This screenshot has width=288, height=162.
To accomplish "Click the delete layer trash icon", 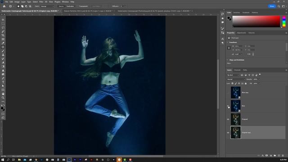I will pos(283,156).
